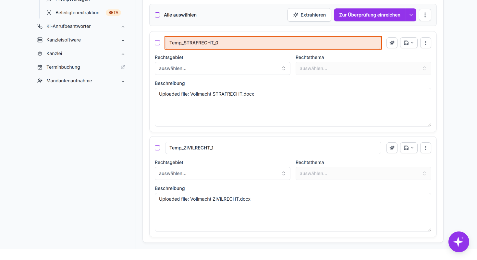Click the Alle auswählen label
This screenshot has height=260, width=477.
tap(180, 15)
